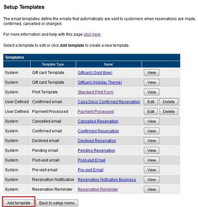This screenshot has width=198, height=207.
Task: Edit Casa Deco Confirmed Reservation template
Action: 151,102
